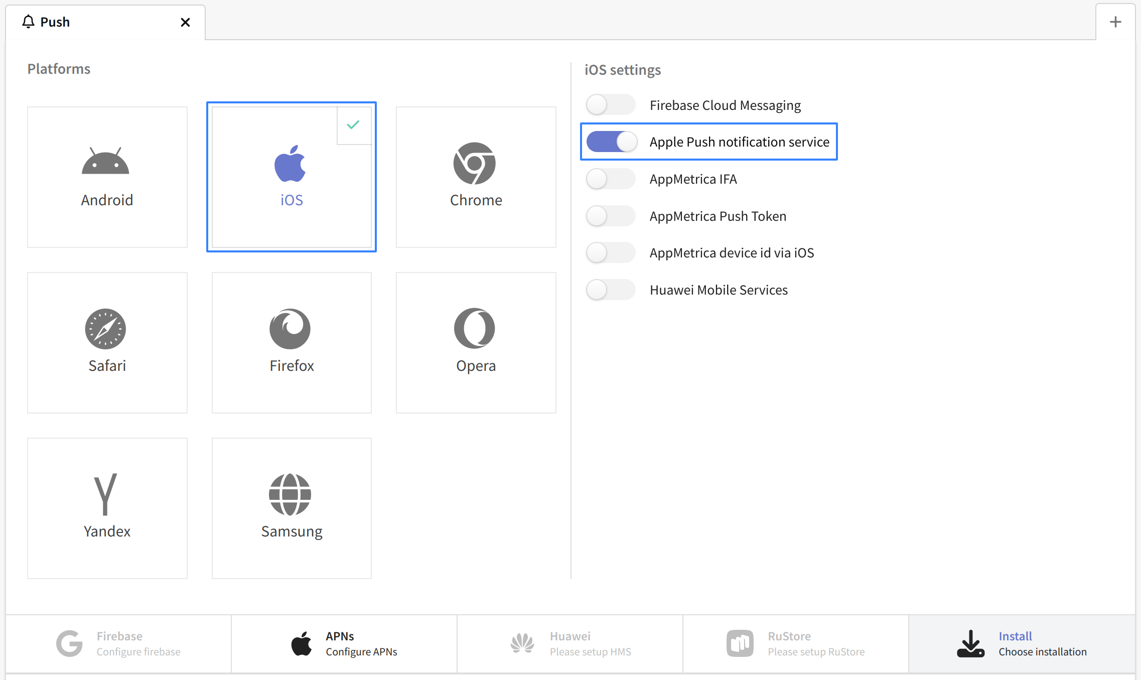Click the Samsung label text
Viewport: 1141px width, 680px height.
coord(292,531)
